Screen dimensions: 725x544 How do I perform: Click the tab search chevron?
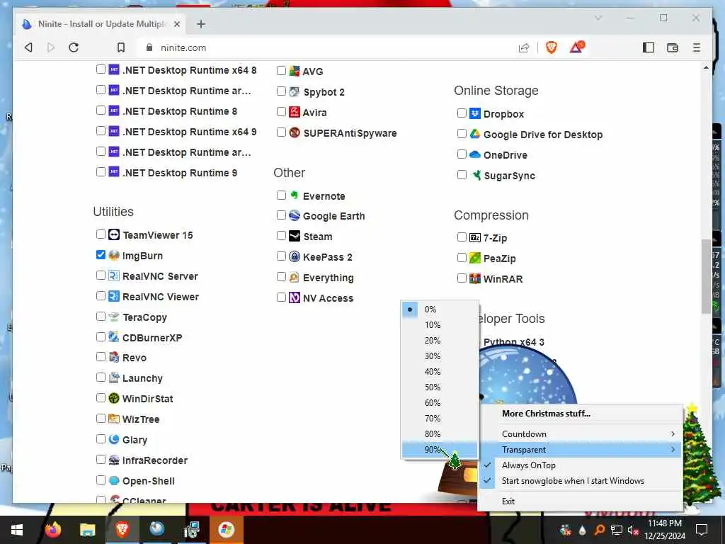598,18
